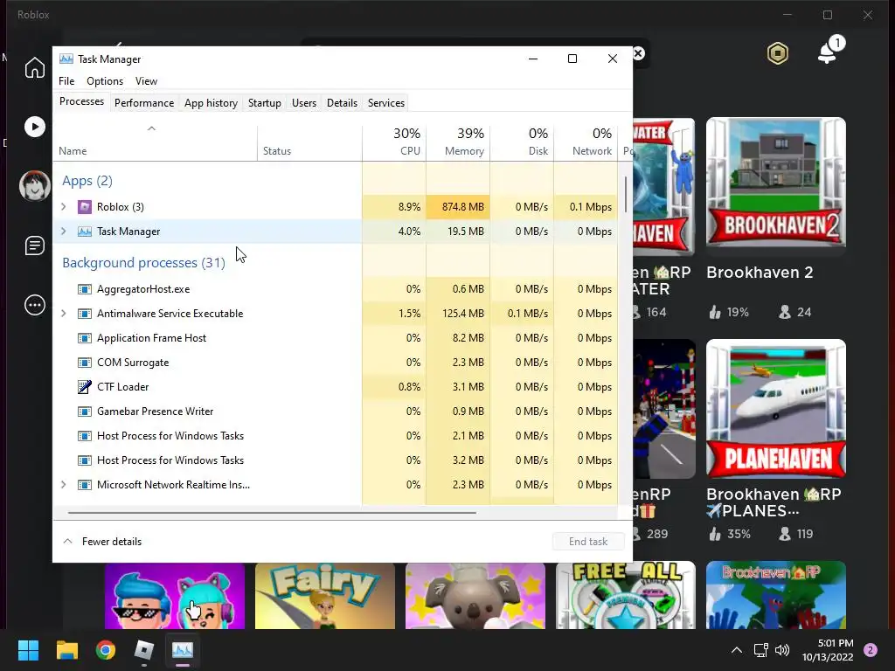Open the More options icon in Roblox sidebar

point(35,305)
